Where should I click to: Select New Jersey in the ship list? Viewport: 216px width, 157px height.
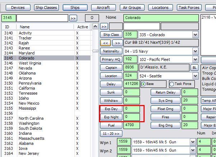[46, 153]
